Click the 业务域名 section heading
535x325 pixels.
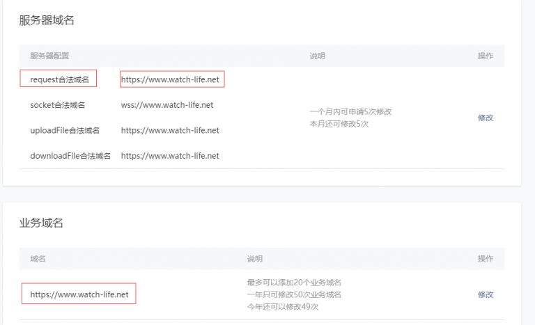coord(41,223)
